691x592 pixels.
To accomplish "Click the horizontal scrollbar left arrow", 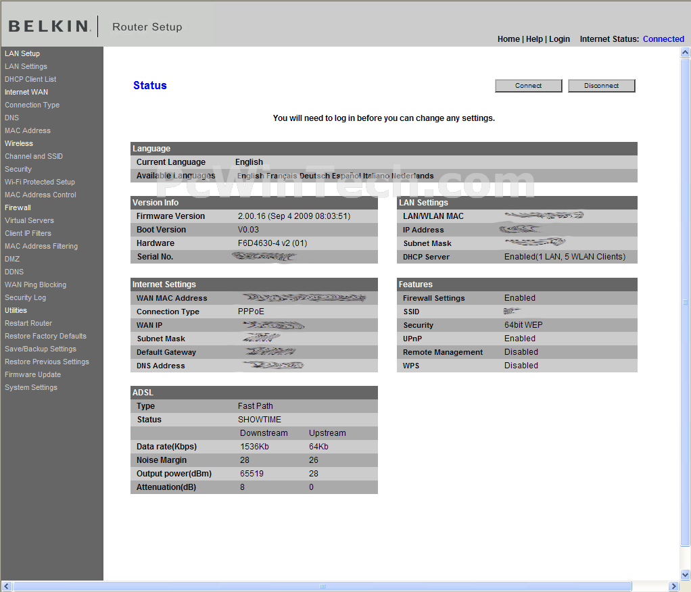I will pos(6,587).
